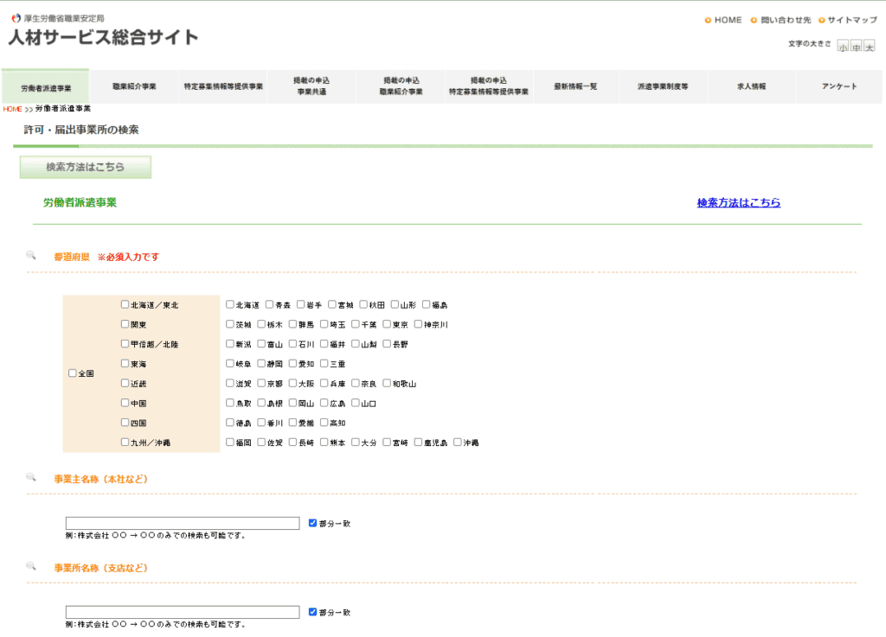This screenshot has height=637, width=886.
Task: Follow the blue 検索方法はこちら link
Action: (x=738, y=203)
